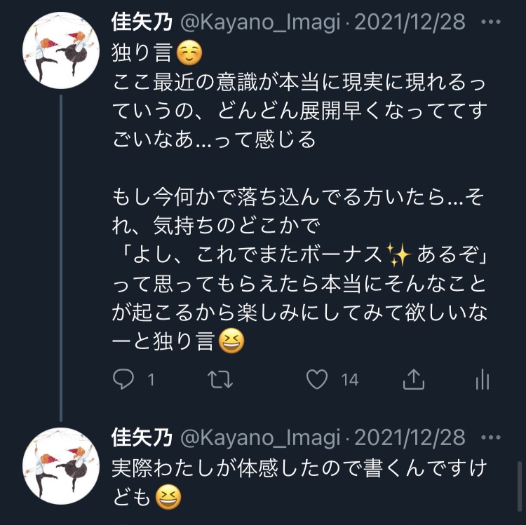Click the 2021/12/28 timestamp on second tweet
This screenshot has height=525, width=526.
tap(410, 437)
